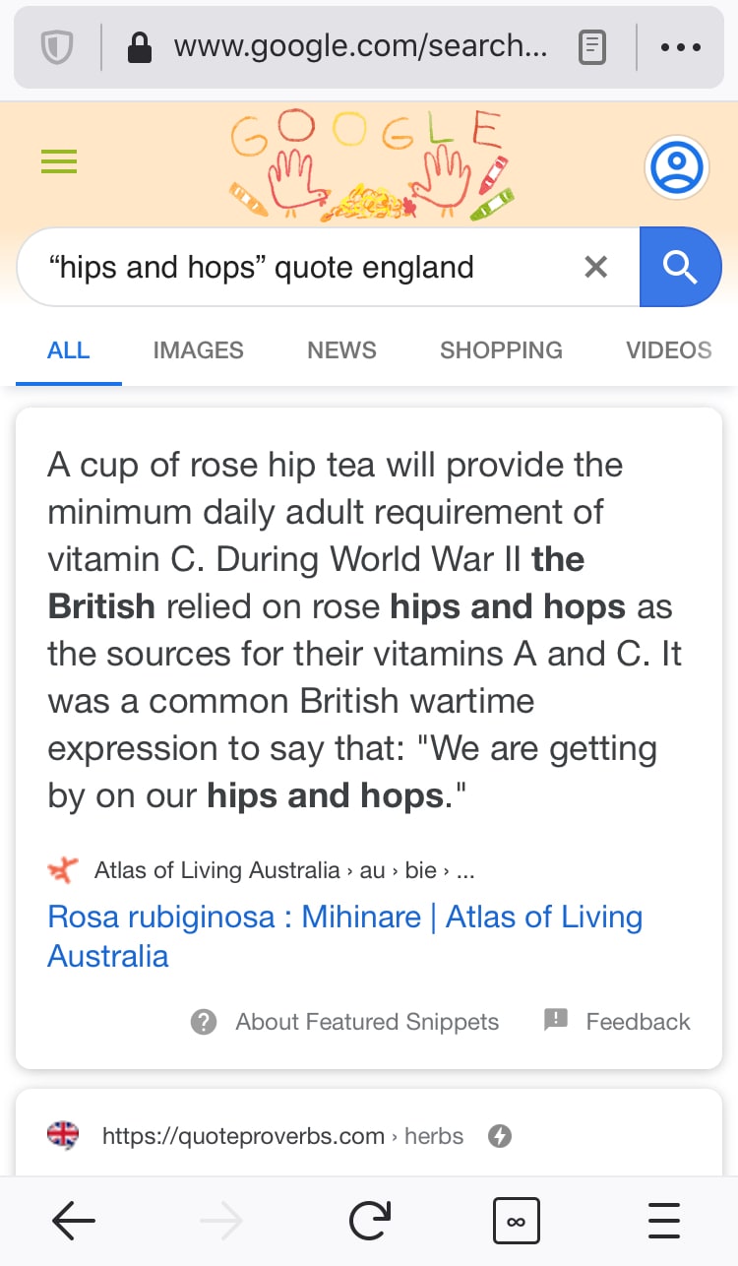Switch to the News tab
Screen dimensions: 738x1266
(341, 350)
